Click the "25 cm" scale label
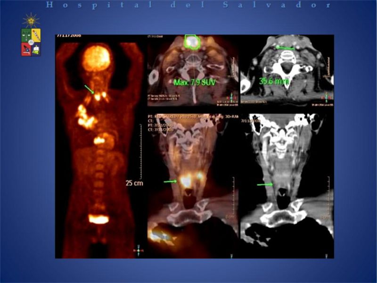Viewport: 377px width, 283px height. (134, 183)
